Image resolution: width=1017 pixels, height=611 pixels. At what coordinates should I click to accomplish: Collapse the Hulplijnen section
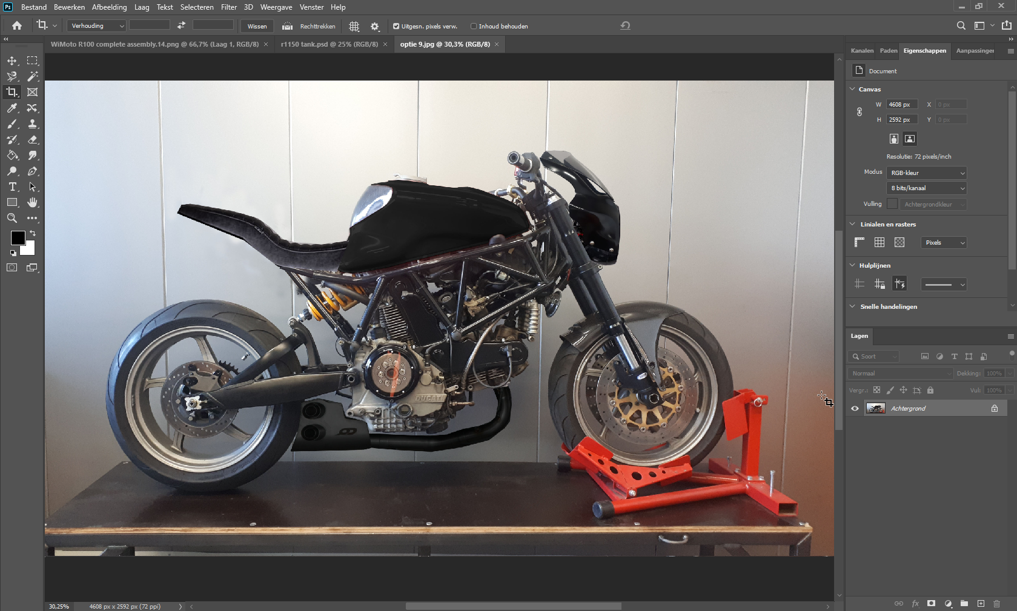click(x=853, y=265)
